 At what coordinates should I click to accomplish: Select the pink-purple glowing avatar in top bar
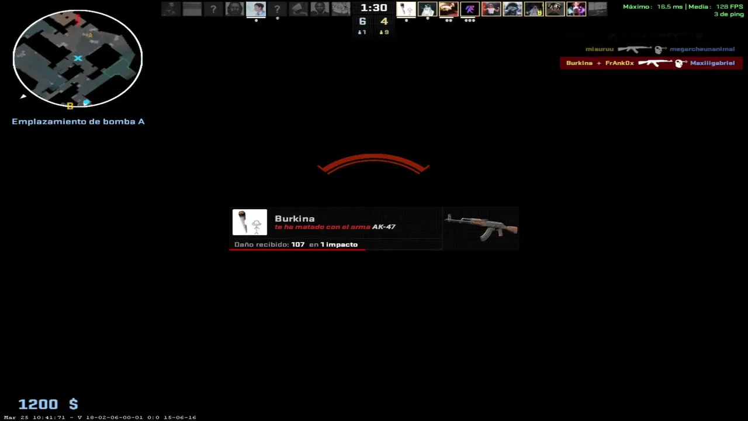point(576,9)
